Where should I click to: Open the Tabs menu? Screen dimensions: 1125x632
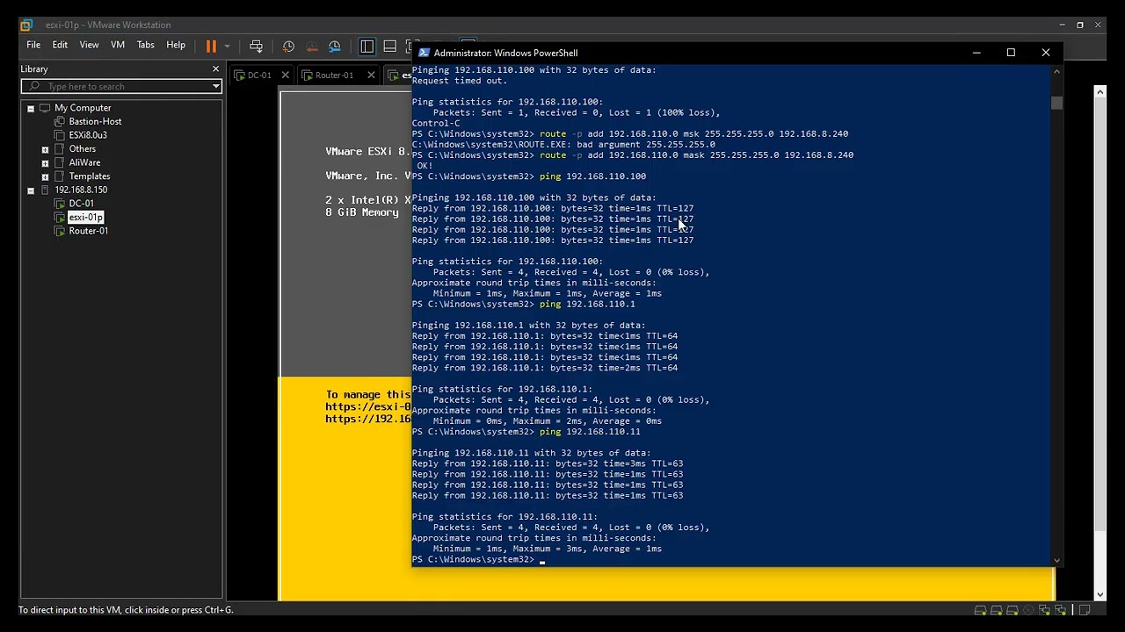pos(146,45)
